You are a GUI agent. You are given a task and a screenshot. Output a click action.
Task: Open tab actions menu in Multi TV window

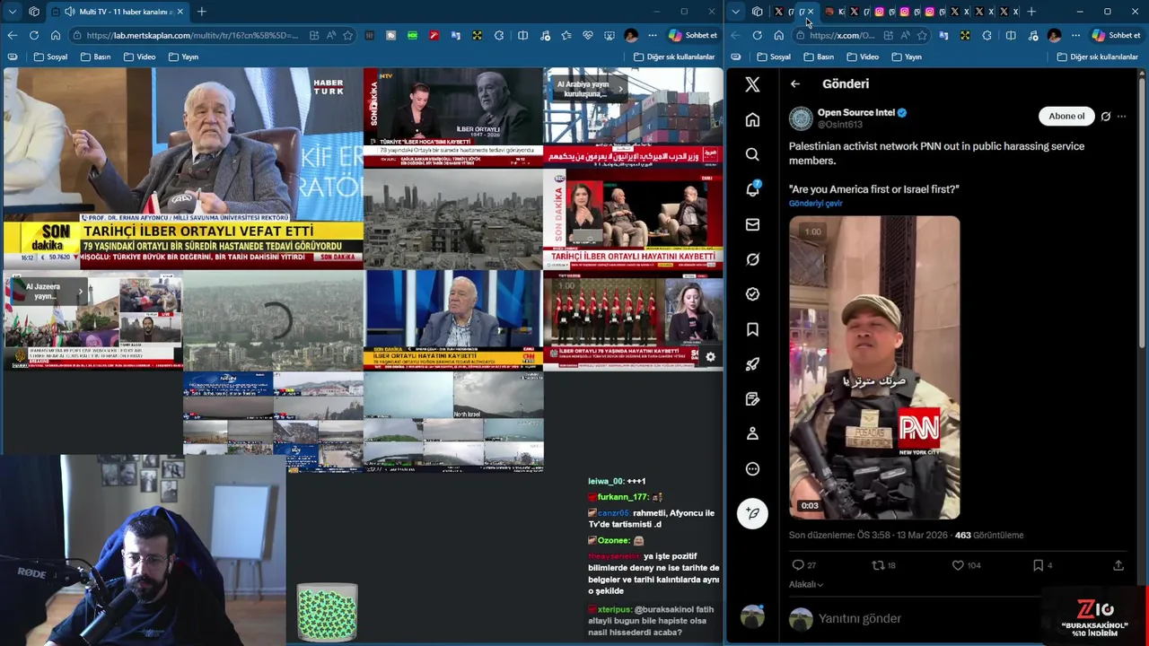[x=12, y=12]
